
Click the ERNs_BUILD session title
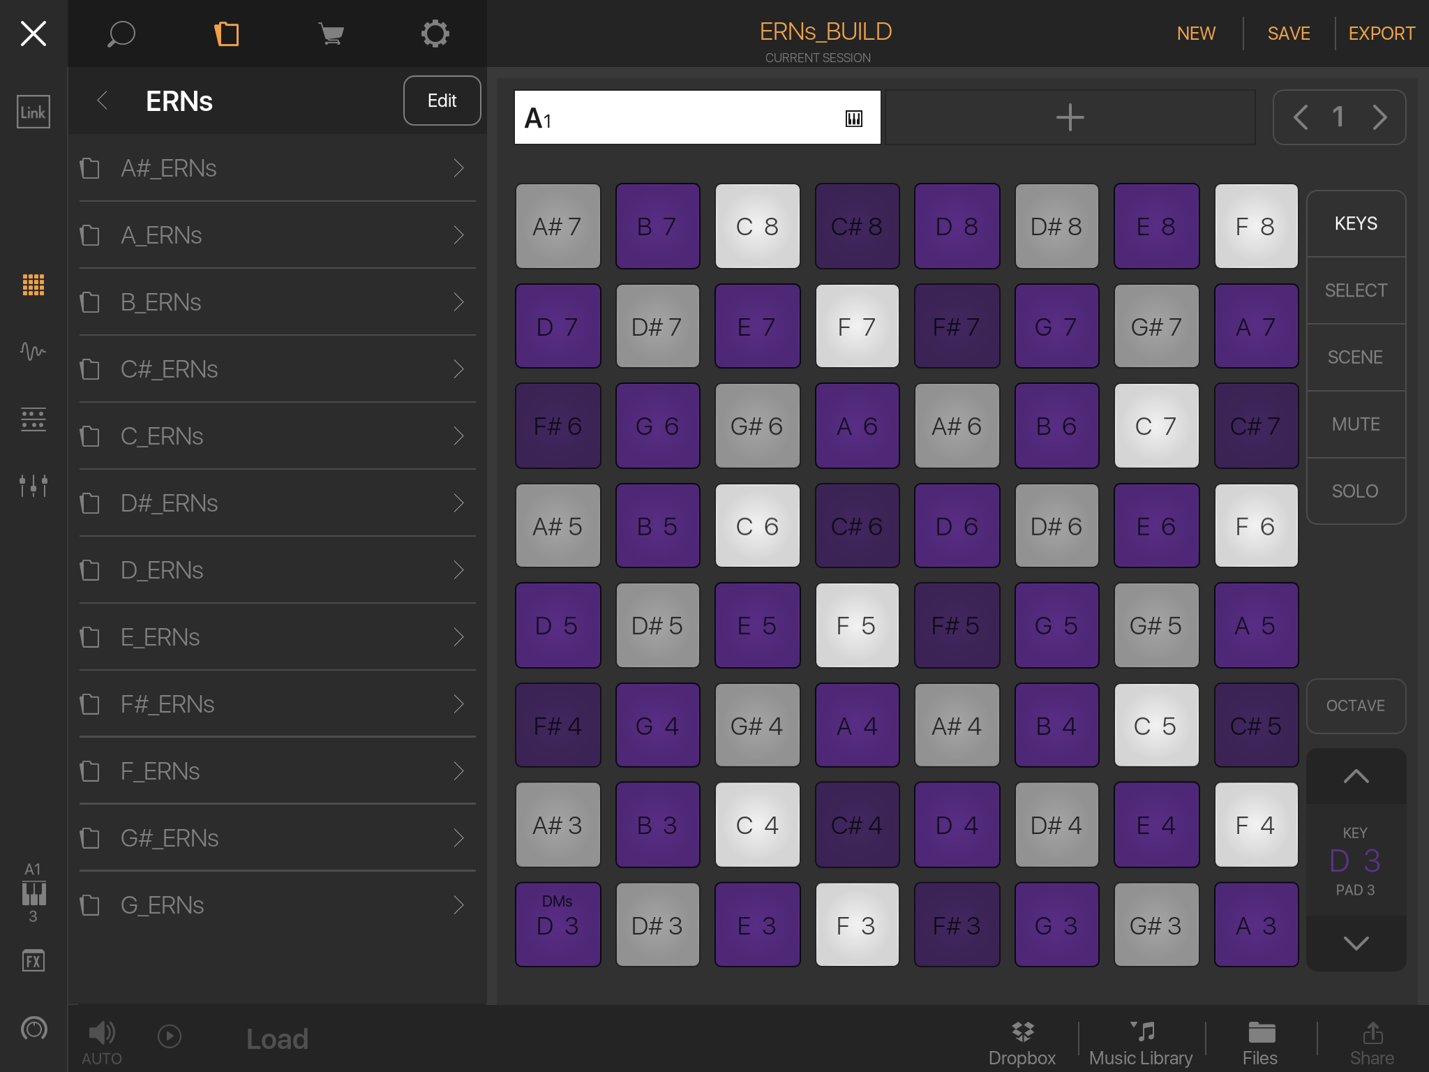825,31
